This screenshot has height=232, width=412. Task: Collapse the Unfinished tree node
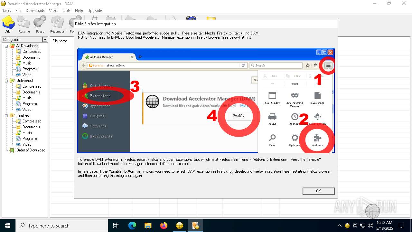[6, 81]
